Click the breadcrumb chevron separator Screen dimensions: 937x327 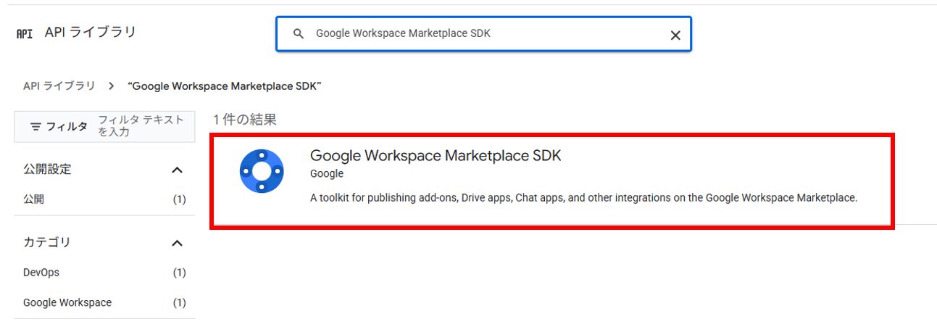pyautogui.click(x=111, y=86)
